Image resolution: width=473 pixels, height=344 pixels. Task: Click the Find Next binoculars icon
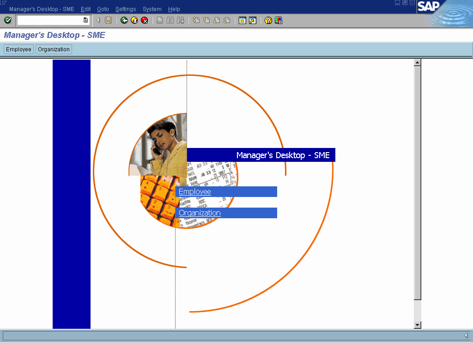tap(181, 20)
